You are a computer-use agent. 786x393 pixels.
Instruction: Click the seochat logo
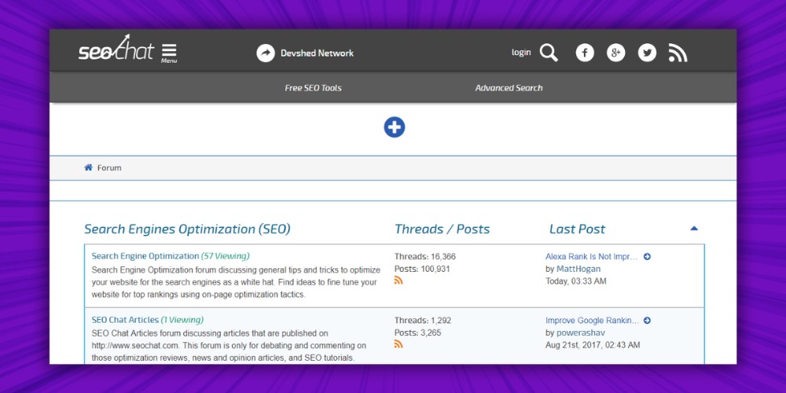116,50
